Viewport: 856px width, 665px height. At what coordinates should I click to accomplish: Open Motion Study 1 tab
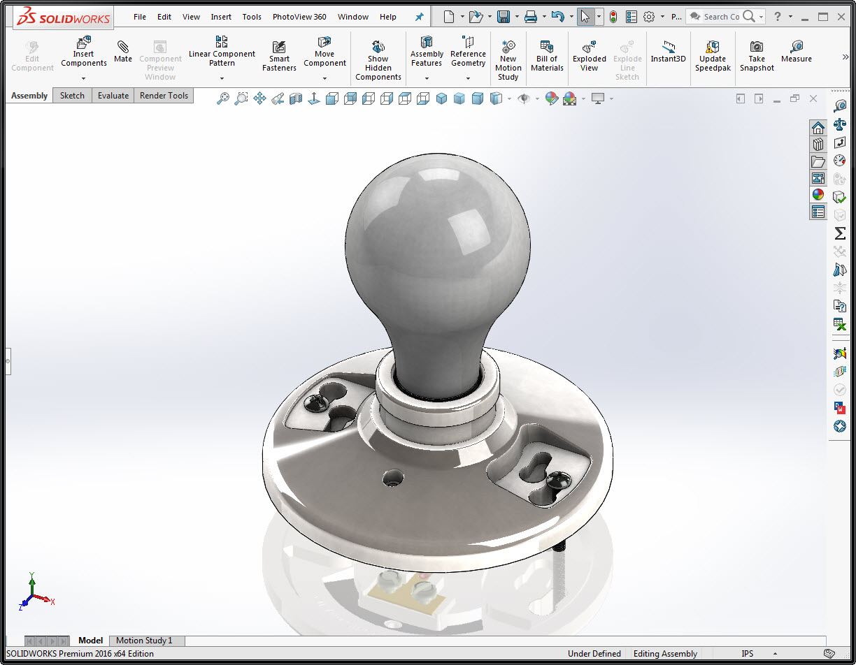(x=144, y=641)
